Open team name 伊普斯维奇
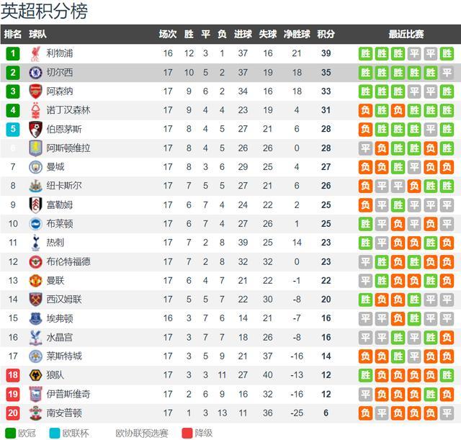 68,394
